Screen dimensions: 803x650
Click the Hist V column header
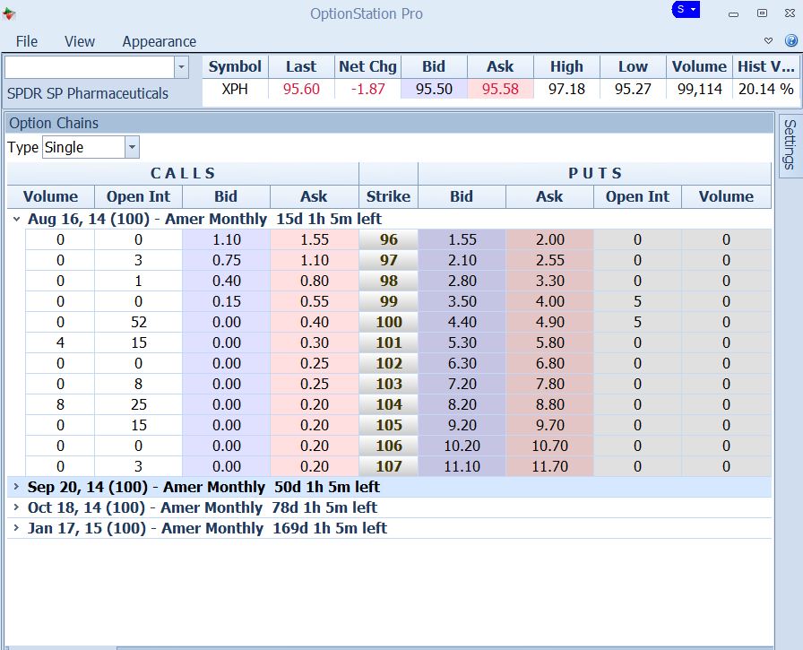pyautogui.click(x=765, y=66)
